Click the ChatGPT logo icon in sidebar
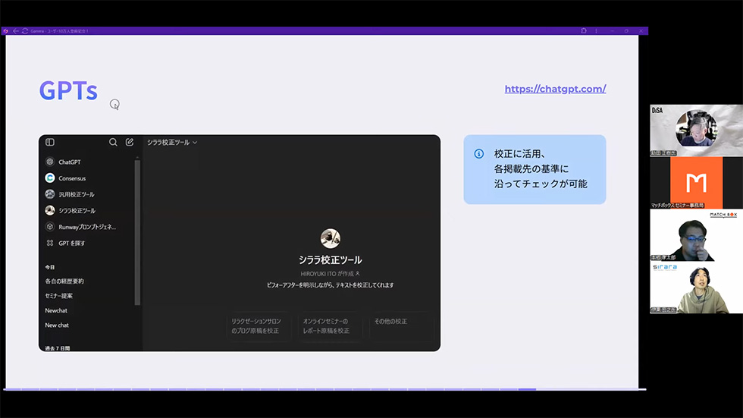Screen dimensions: 743x418 50,162
